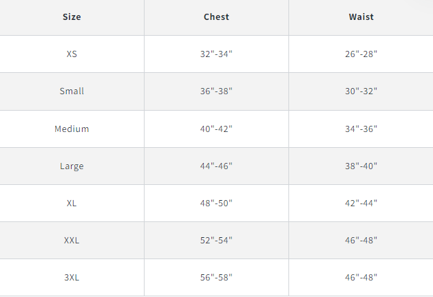The width and height of the screenshot is (433, 297).
Task: Click chest measurement 56"-58"
Action: tap(216, 277)
